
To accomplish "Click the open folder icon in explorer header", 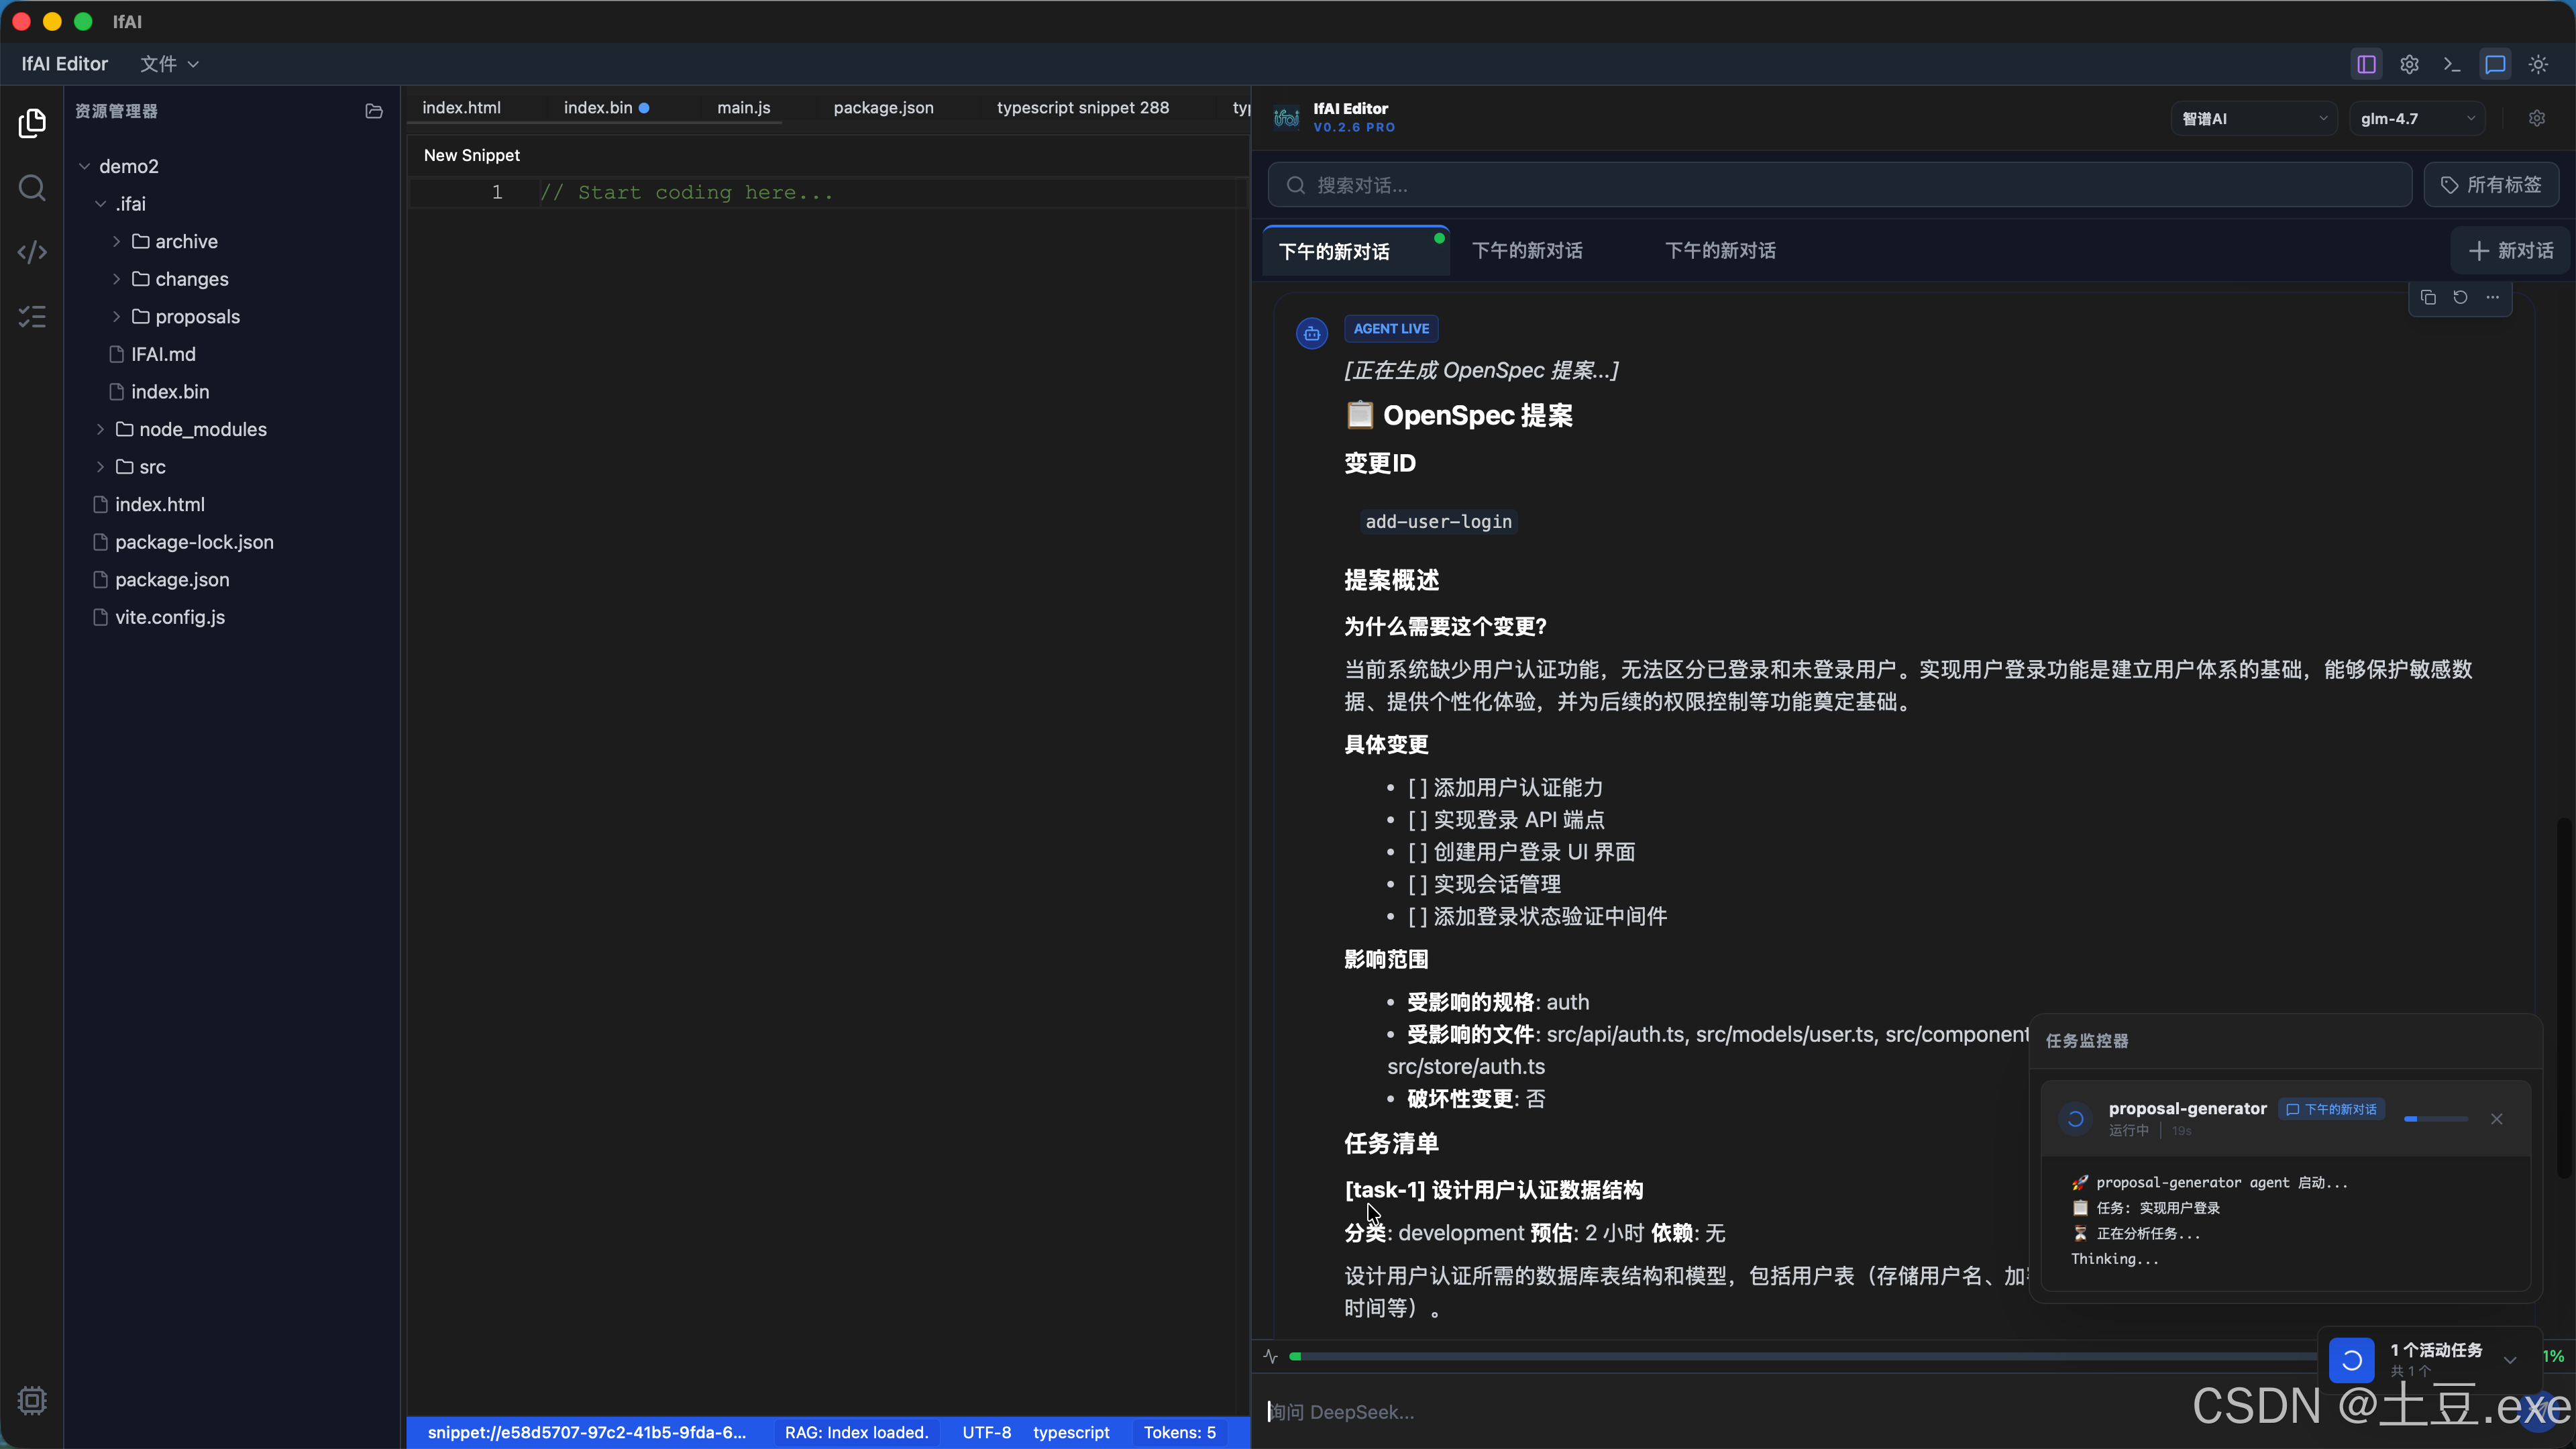I will 374,111.
